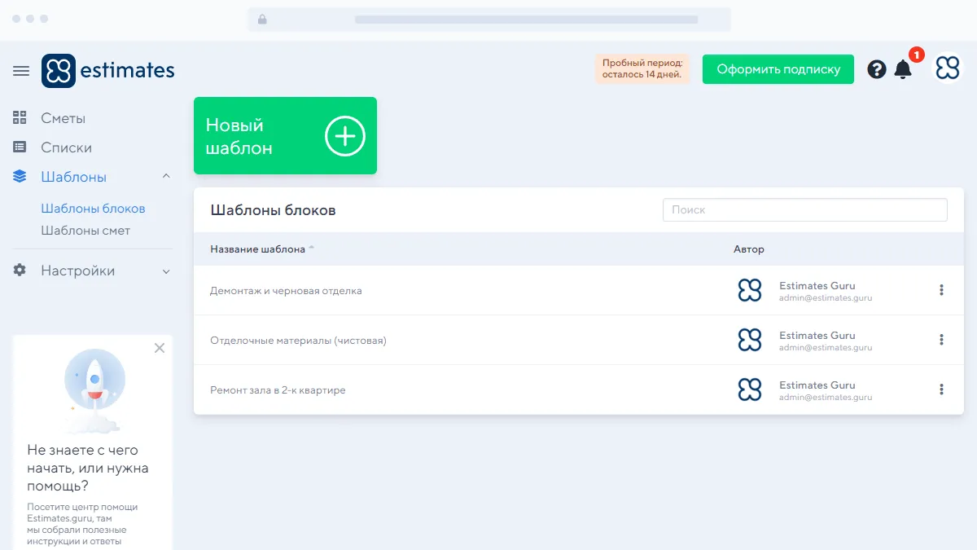The height and width of the screenshot is (550, 977).
Task: Open the Ремонт зала в 2-к квартире template
Action: (278, 390)
